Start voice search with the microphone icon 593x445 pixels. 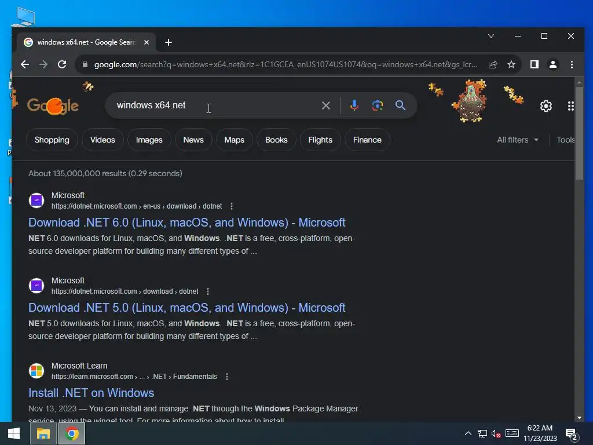pyautogui.click(x=354, y=105)
